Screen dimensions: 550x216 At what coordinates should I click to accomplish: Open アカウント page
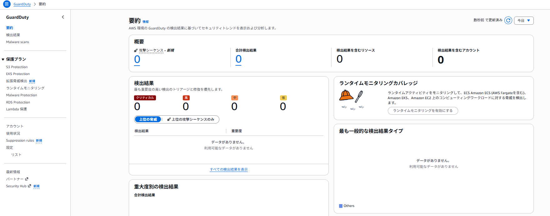15,126
